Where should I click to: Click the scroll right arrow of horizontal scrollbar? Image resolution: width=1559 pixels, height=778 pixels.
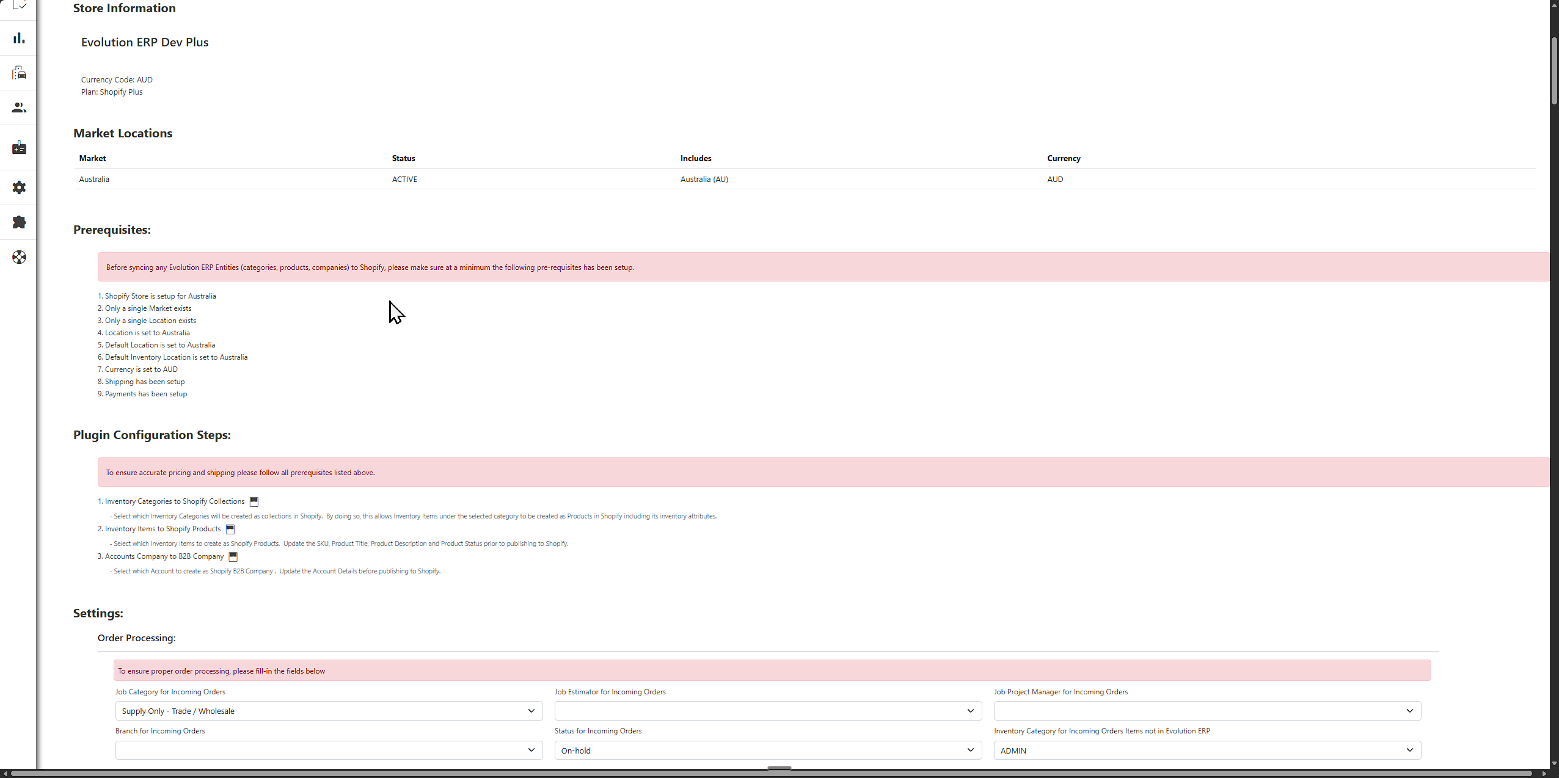pyautogui.click(x=1544, y=774)
